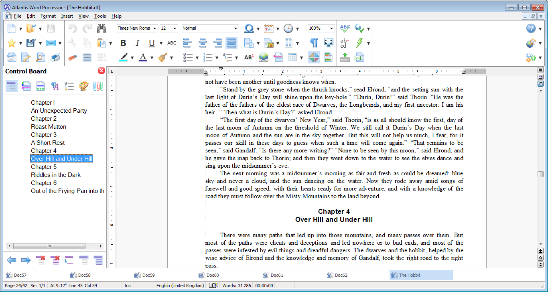The width and height of the screenshot is (548, 292).
Task: Toggle Italic formatting
Action: tap(137, 43)
